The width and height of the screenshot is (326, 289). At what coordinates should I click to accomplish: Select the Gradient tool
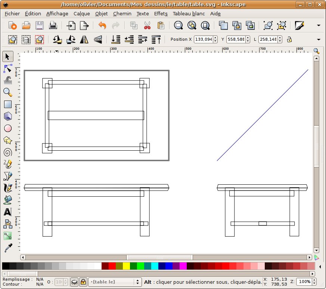pyautogui.click(x=8, y=236)
